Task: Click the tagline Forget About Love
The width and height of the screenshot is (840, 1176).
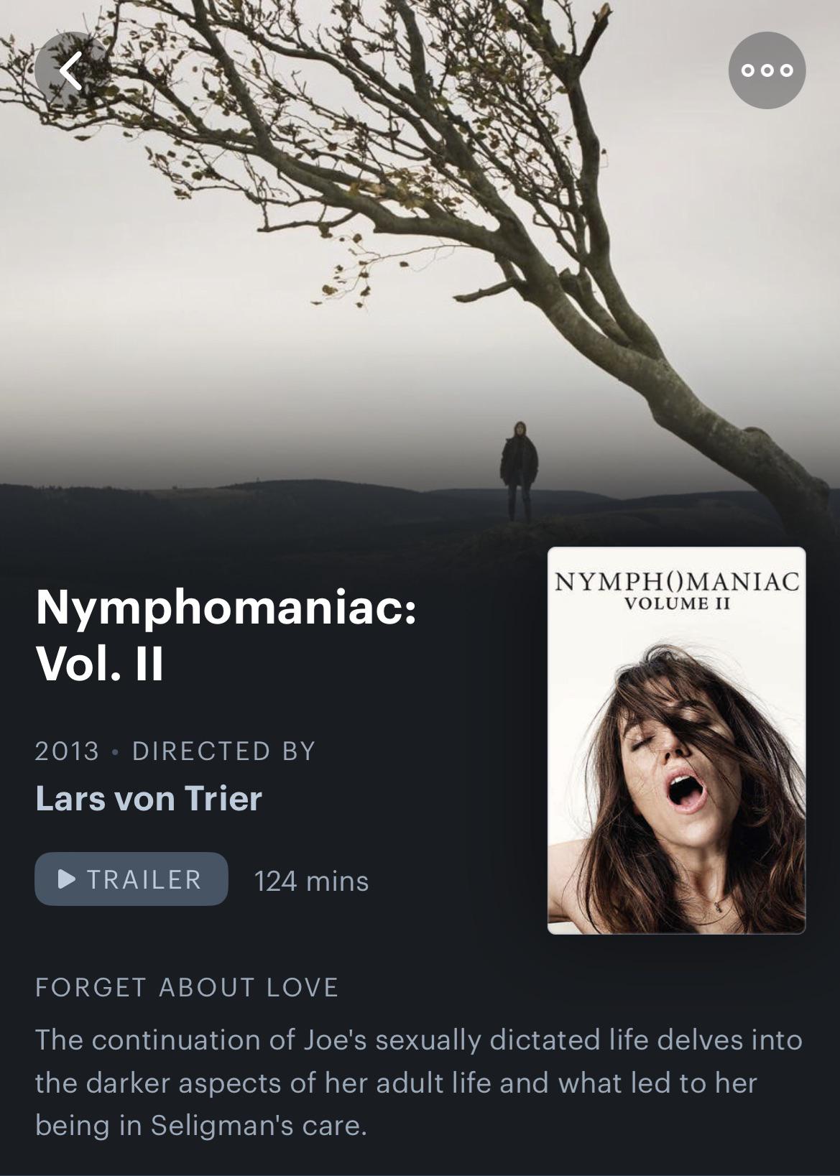Action: point(187,987)
